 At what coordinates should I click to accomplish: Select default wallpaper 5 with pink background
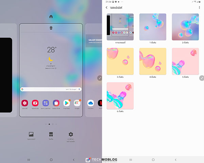point(185,61)
